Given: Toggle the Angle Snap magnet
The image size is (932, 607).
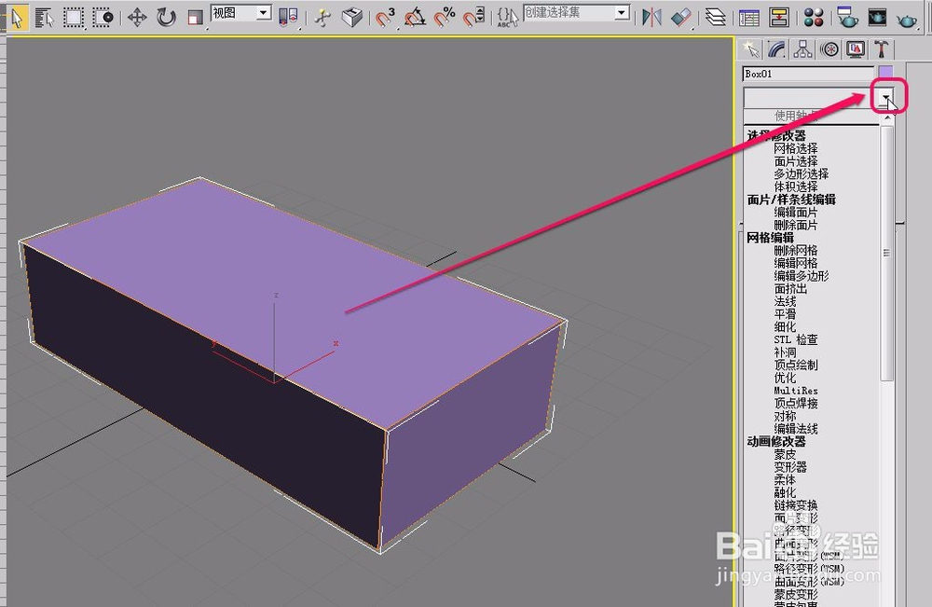Looking at the screenshot, I should click(x=415, y=17).
